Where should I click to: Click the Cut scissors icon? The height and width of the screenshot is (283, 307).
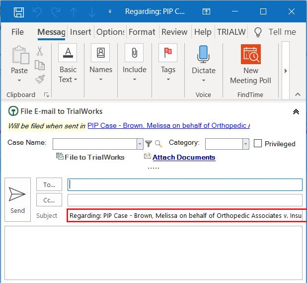[x=40, y=51]
